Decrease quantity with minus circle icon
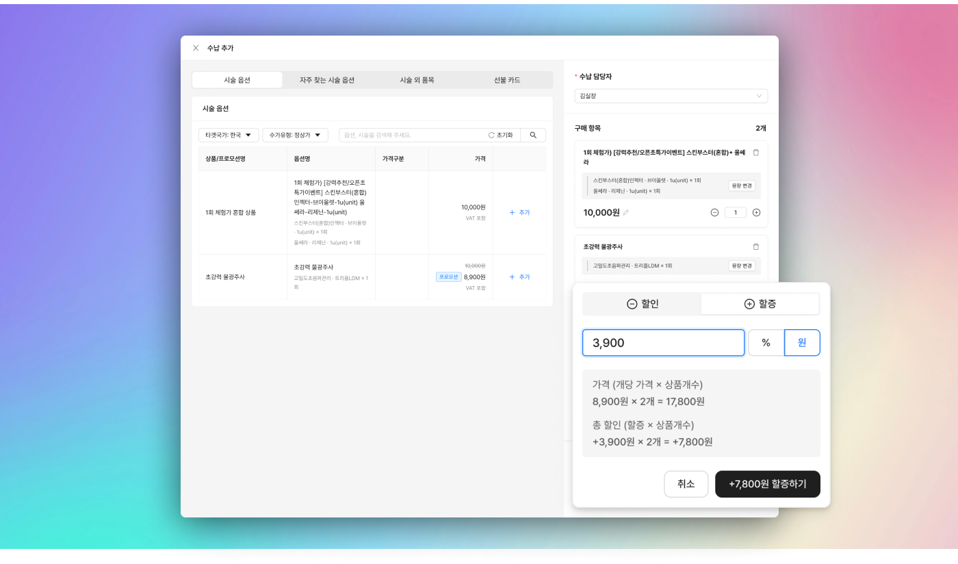This screenshot has width=958, height=564. [x=714, y=213]
